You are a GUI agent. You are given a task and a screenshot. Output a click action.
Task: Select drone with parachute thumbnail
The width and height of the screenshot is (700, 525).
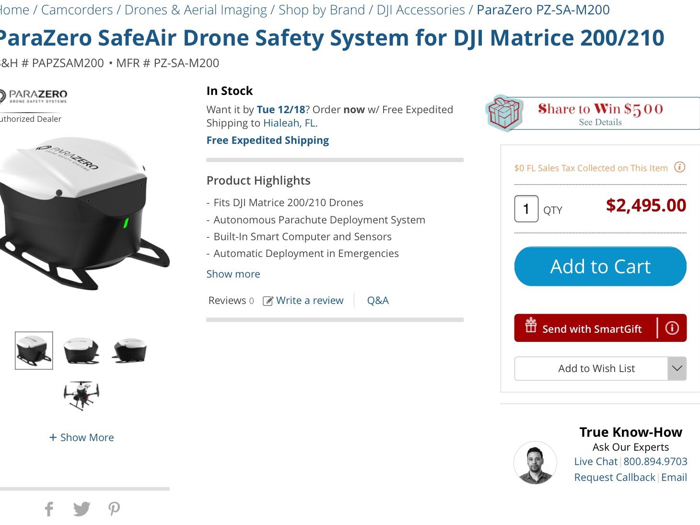pos(82,396)
